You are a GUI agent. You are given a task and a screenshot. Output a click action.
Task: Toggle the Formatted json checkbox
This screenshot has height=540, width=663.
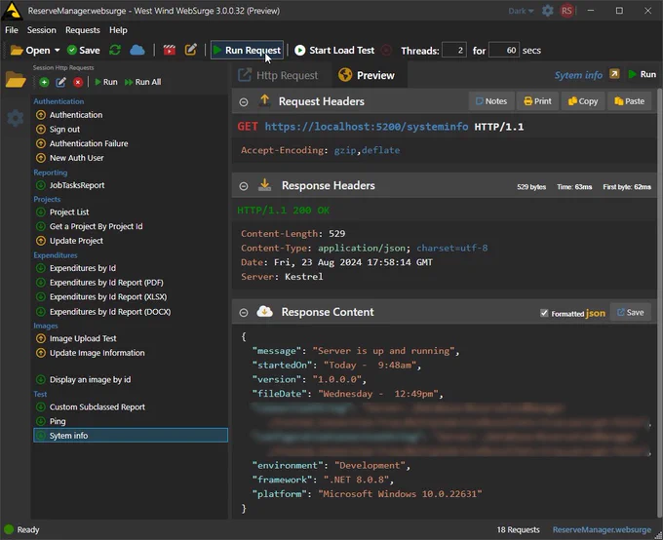[544, 313]
